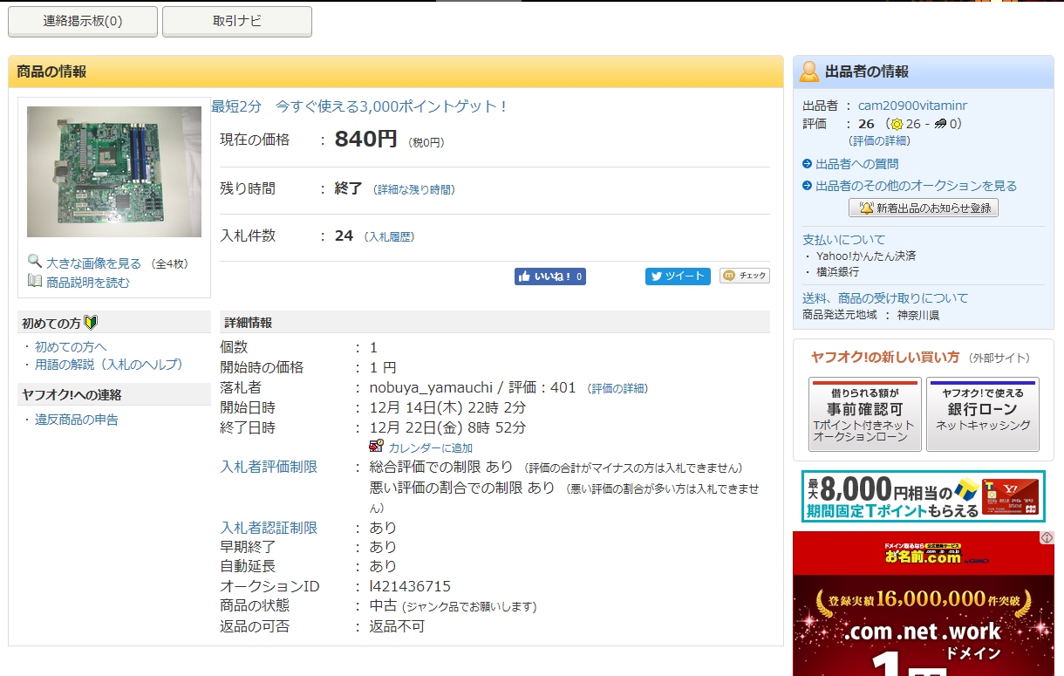
Task: Click the お名前.com domain advertisement
Action: (923, 604)
